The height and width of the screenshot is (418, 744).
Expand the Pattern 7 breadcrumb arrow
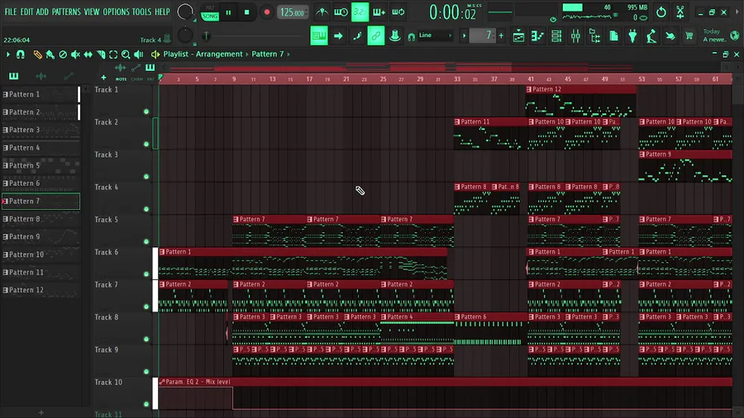pos(289,54)
